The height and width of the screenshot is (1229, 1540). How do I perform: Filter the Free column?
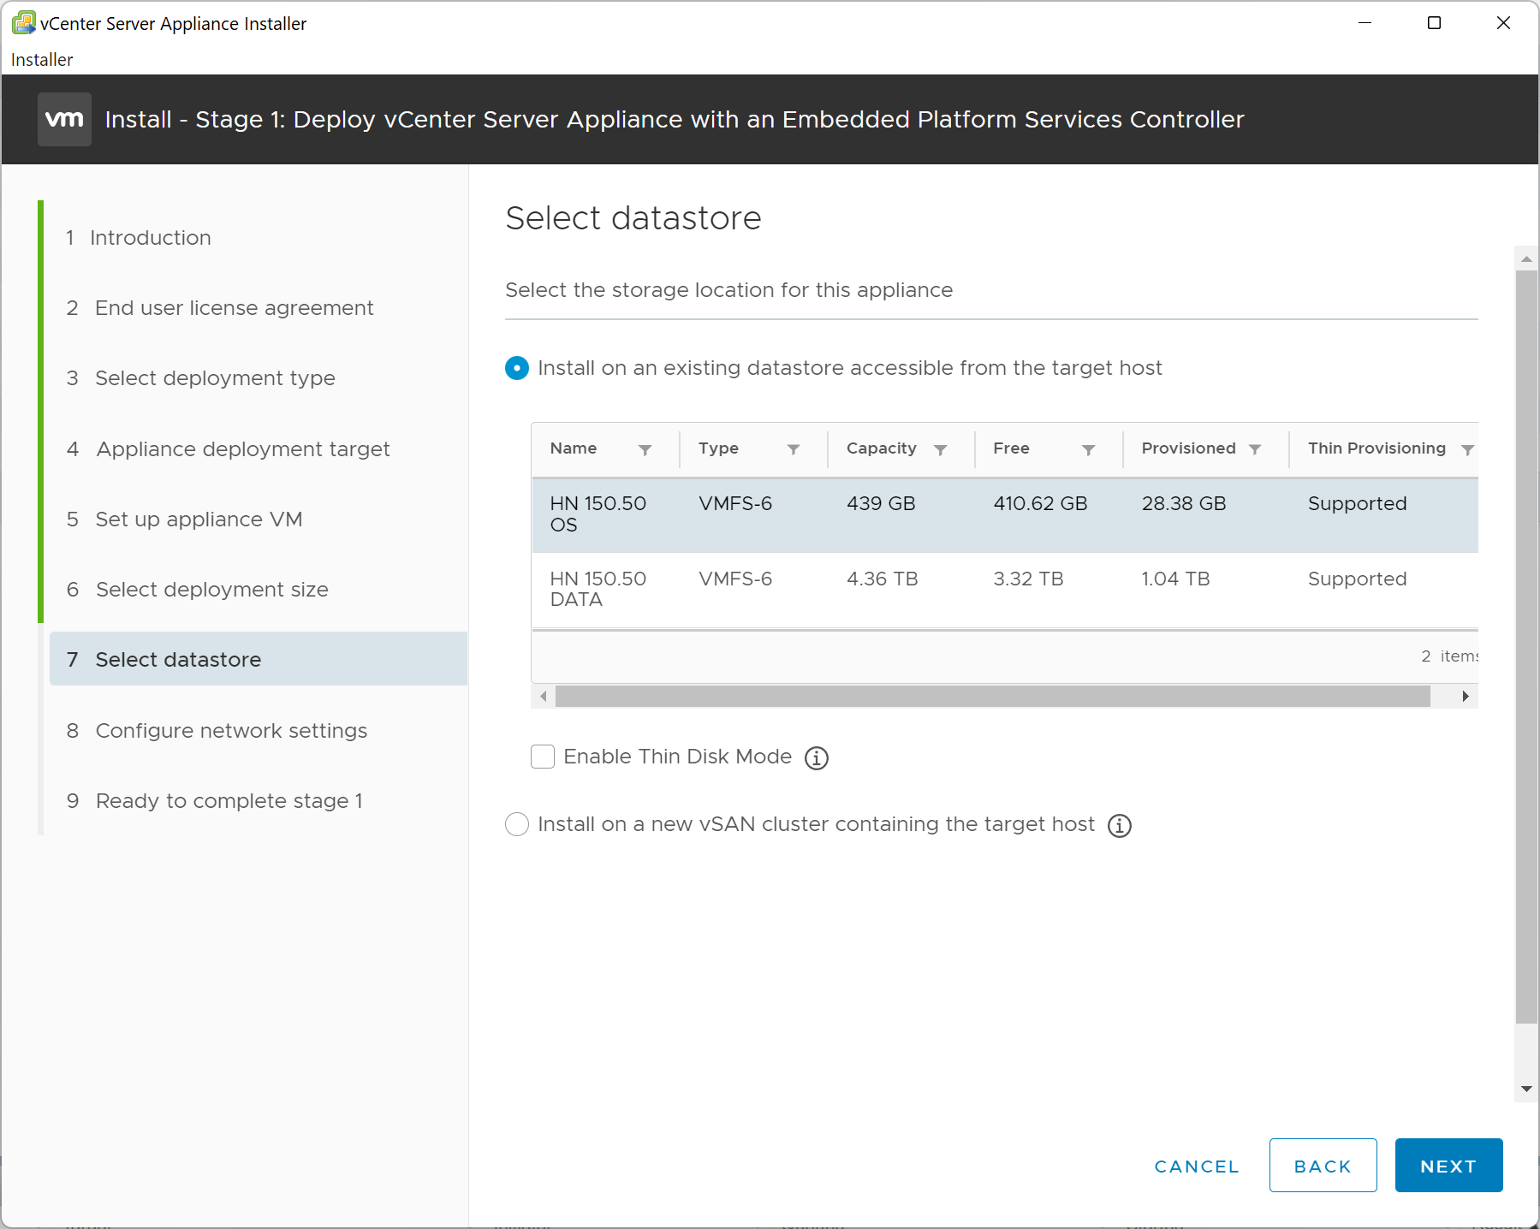pos(1088,448)
